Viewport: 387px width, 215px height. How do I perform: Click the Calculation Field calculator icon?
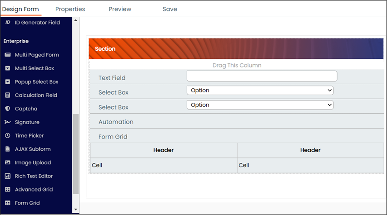coord(8,95)
